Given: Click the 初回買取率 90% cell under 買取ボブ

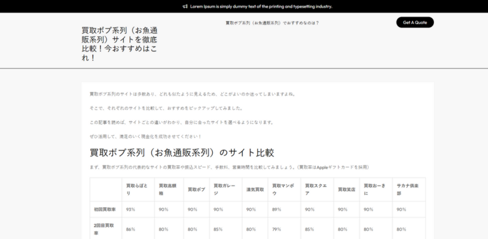Looking at the screenshot, I should pos(196,209).
